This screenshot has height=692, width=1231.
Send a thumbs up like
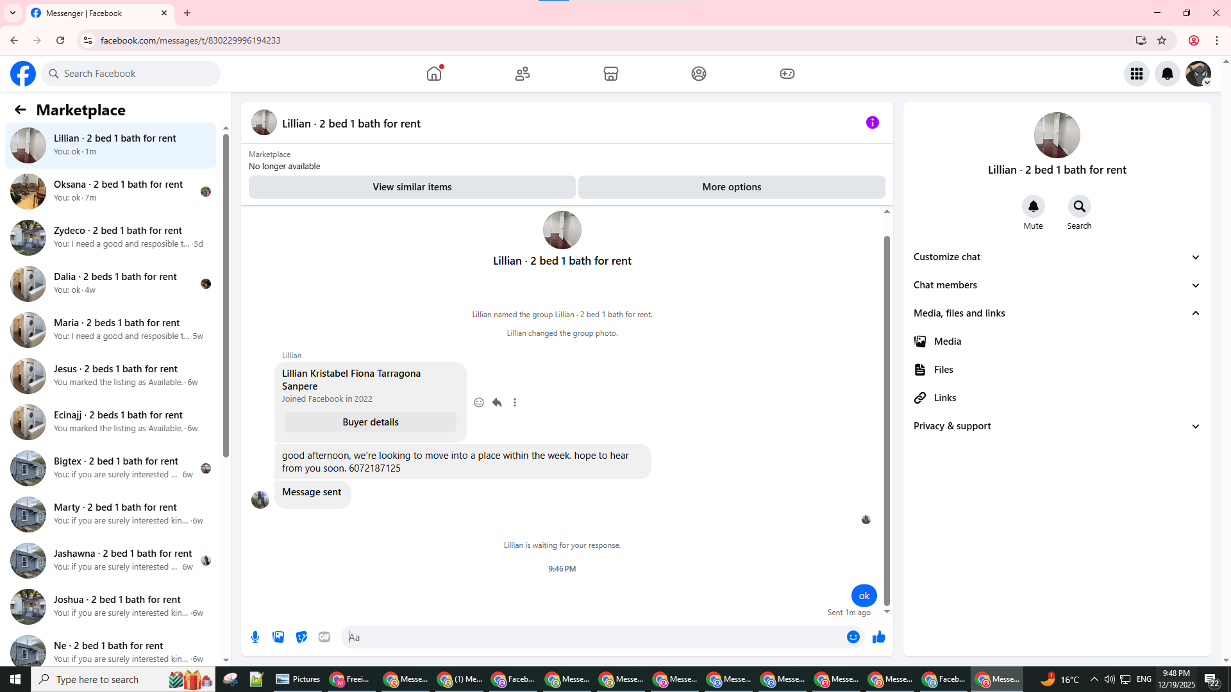click(878, 637)
